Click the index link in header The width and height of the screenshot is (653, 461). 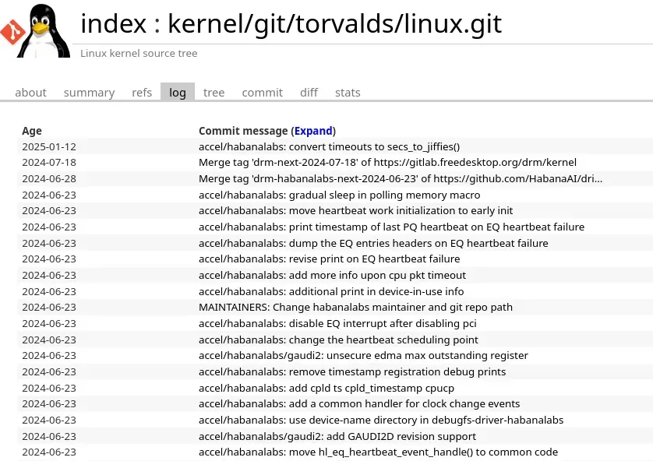[x=113, y=23]
